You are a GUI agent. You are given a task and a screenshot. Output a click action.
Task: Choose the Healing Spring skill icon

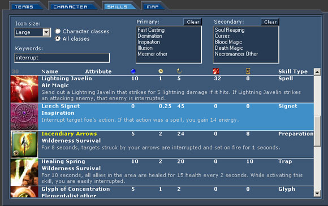pos(24,172)
